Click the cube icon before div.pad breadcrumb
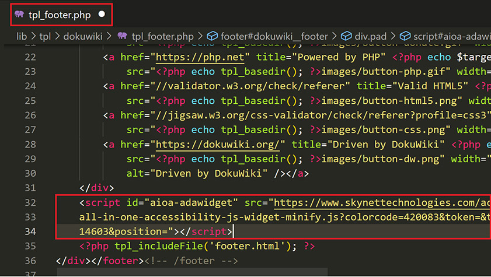This screenshot has width=491, height=277. click(x=346, y=37)
